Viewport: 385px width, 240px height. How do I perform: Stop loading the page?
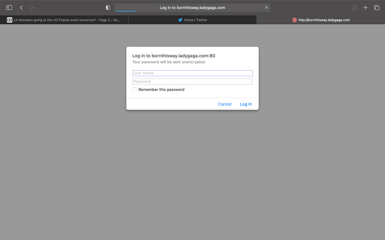[x=266, y=7]
